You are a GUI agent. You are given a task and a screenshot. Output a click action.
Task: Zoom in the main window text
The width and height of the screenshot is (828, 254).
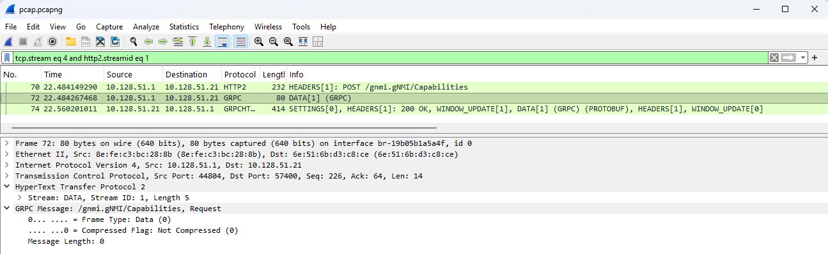click(x=259, y=42)
